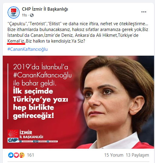Viewport: 155px width, 163px height.
Task: Click the CHP İzmir İl Başkanlığı page name
Action: pyautogui.click(x=45, y=9)
